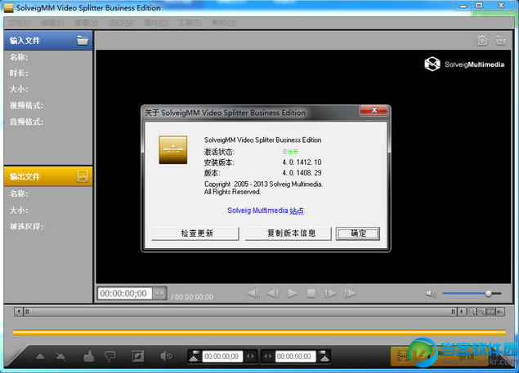Click the crossed-speaker audio icon in the bottom toolbar
The width and height of the screenshot is (519, 373).
pos(166,356)
